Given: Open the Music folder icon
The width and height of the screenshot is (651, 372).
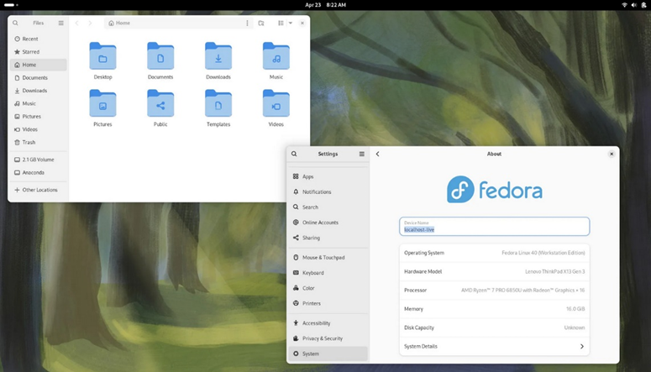Looking at the screenshot, I should point(276,56).
